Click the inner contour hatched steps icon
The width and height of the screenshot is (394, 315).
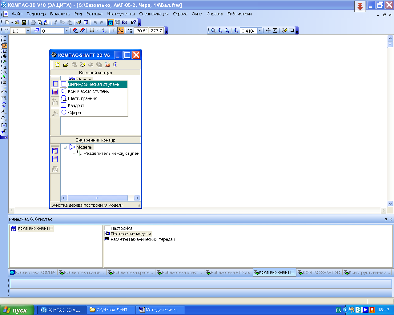click(55, 151)
